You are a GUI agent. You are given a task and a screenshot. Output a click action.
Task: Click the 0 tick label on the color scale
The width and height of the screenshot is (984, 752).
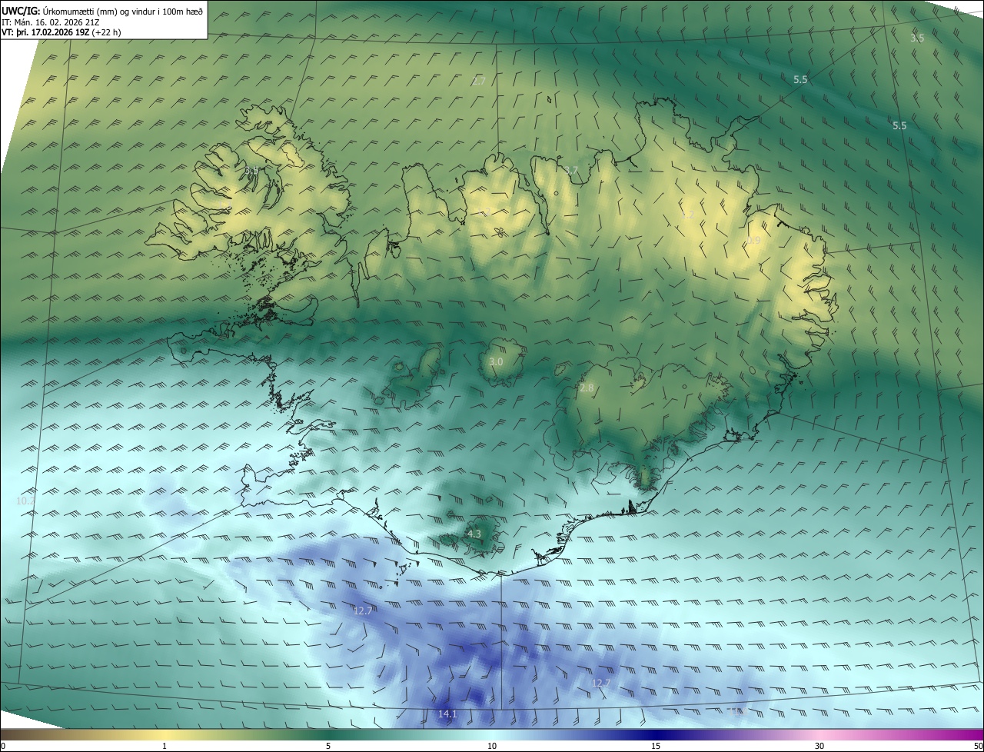coord(3,746)
